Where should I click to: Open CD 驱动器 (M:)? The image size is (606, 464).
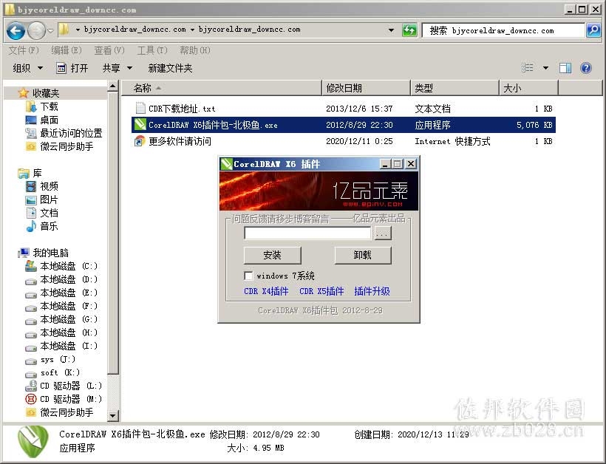[64, 399]
